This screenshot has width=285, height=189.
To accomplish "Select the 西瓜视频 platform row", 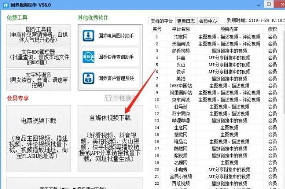I will pyautogui.click(x=215, y=183).
